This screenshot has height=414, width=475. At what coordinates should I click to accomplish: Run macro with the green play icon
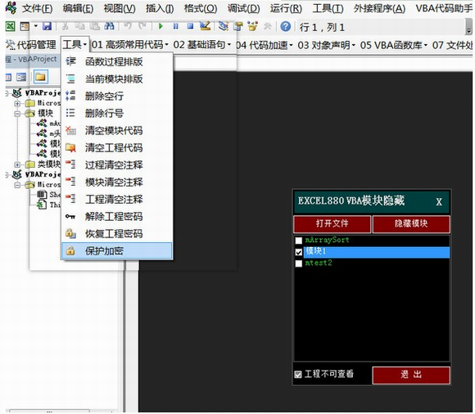[161, 27]
